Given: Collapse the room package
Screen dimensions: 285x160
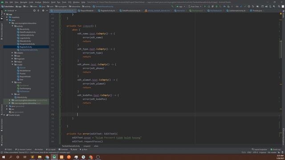Looking at the screenshot, I should coord(12,82).
